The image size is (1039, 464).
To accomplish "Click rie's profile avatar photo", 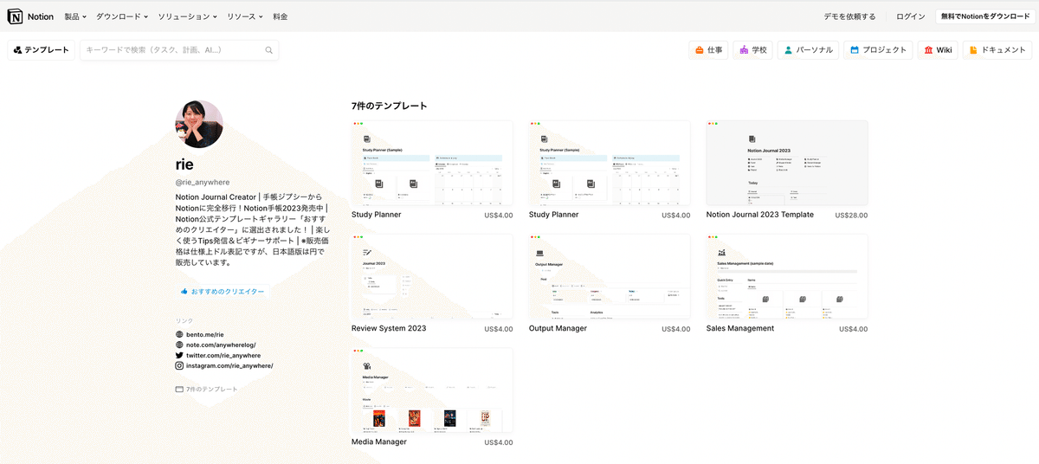I will (x=199, y=125).
